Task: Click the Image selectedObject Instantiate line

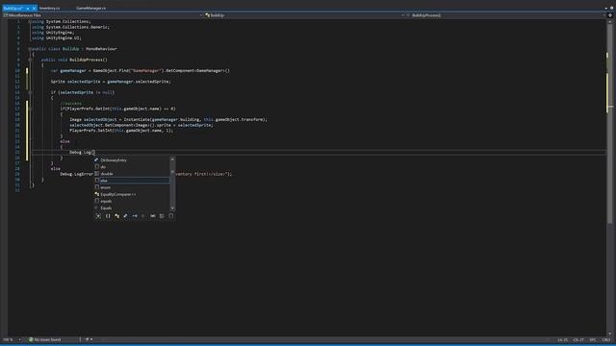Action: [x=168, y=119]
